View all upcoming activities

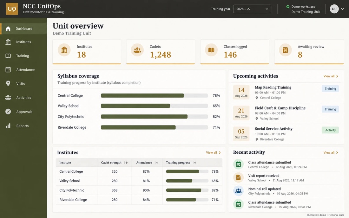[331, 76]
